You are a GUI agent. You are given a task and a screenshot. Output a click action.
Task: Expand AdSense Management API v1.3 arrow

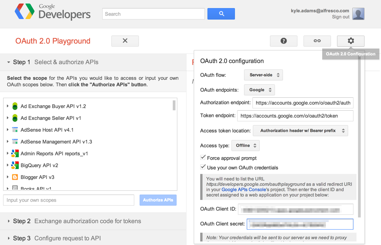8,142
